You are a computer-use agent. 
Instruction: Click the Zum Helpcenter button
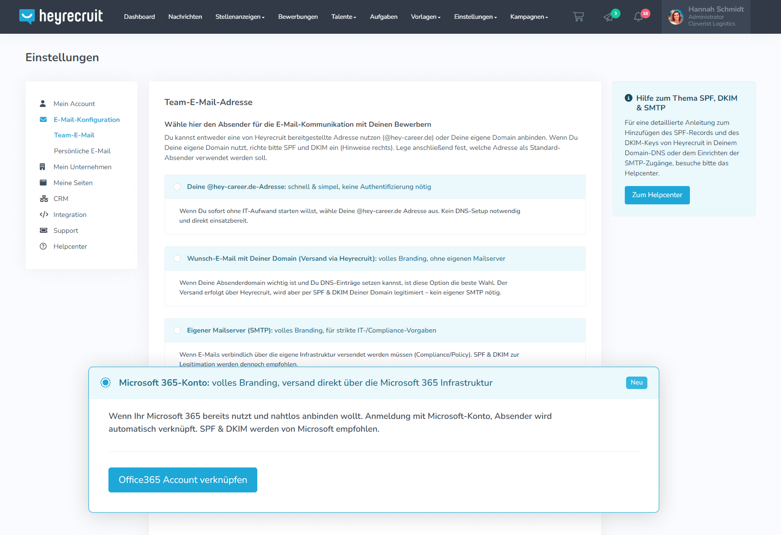click(657, 195)
